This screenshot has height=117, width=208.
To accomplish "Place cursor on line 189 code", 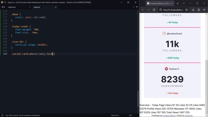I will tap(33, 54).
